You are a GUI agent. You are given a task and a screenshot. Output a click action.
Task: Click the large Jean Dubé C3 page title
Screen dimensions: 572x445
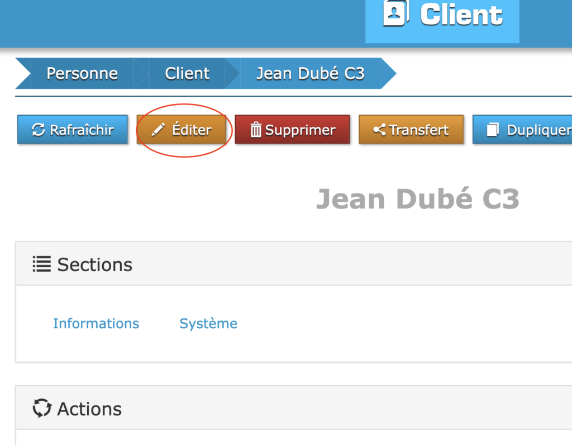coord(417,199)
